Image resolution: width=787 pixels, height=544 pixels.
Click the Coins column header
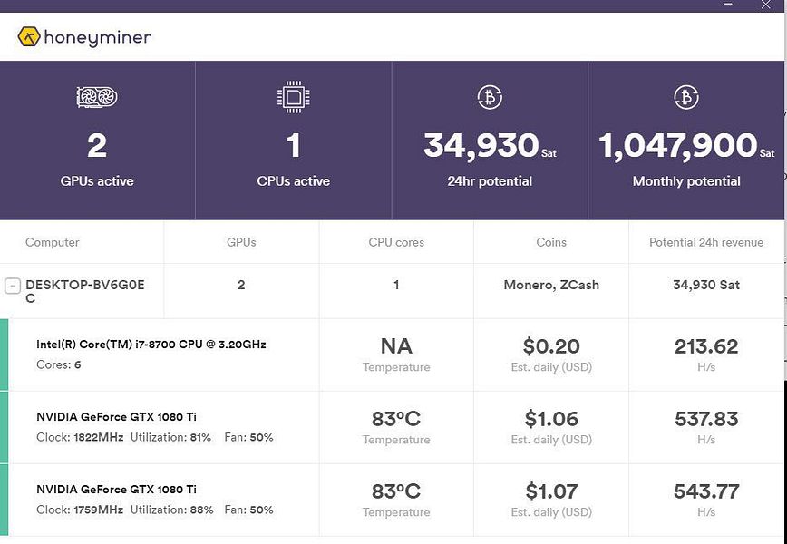tap(551, 242)
